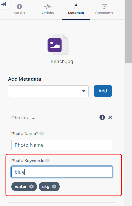Open the Add Metadata dropdown
Image resolution: width=132 pixels, height=206 pixels.
pyautogui.click(x=48, y=91)
